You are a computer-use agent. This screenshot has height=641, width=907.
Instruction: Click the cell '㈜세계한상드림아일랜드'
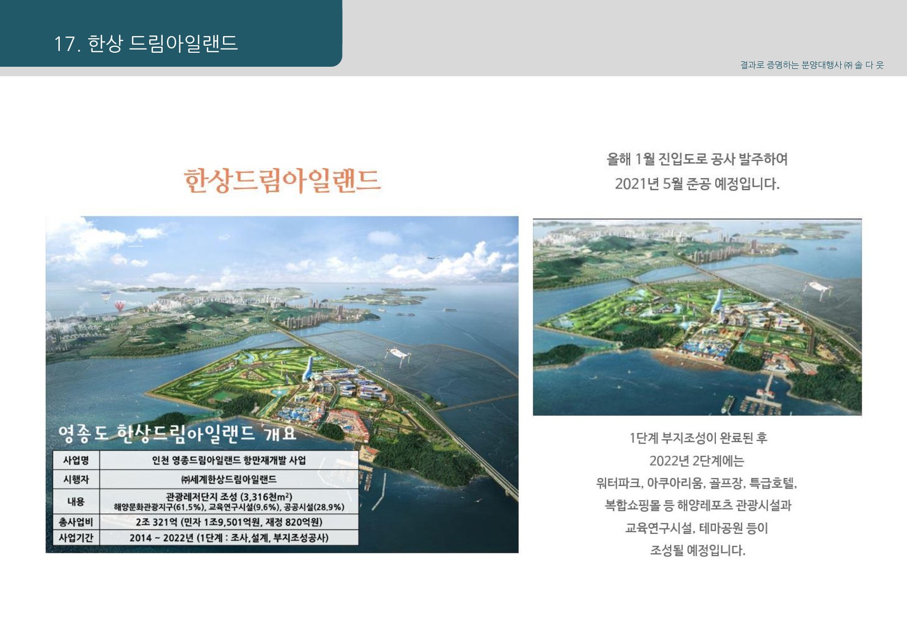(229, 479)
